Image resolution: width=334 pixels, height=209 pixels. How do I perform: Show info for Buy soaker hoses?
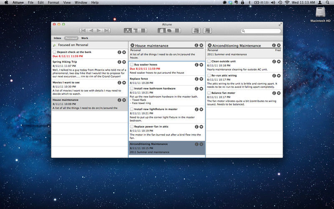pyautogui.click(x=197, y=65)
